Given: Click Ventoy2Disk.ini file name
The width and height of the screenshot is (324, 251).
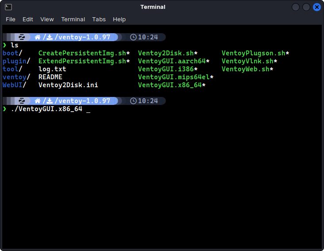Looking at the screenshot, I should coord(68,85).
